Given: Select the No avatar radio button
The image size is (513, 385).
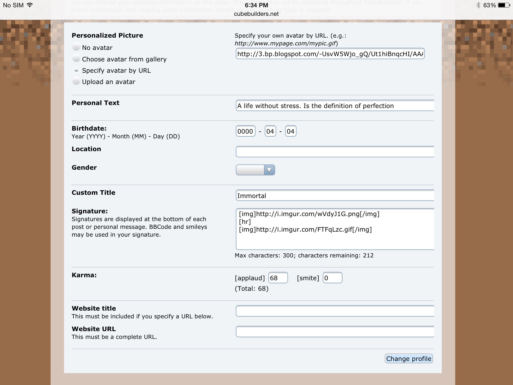Looking at the screenshot, I should (x=76, y=47).
